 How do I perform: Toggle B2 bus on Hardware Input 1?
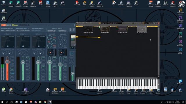pyautogui.click(x=12, y=69)
